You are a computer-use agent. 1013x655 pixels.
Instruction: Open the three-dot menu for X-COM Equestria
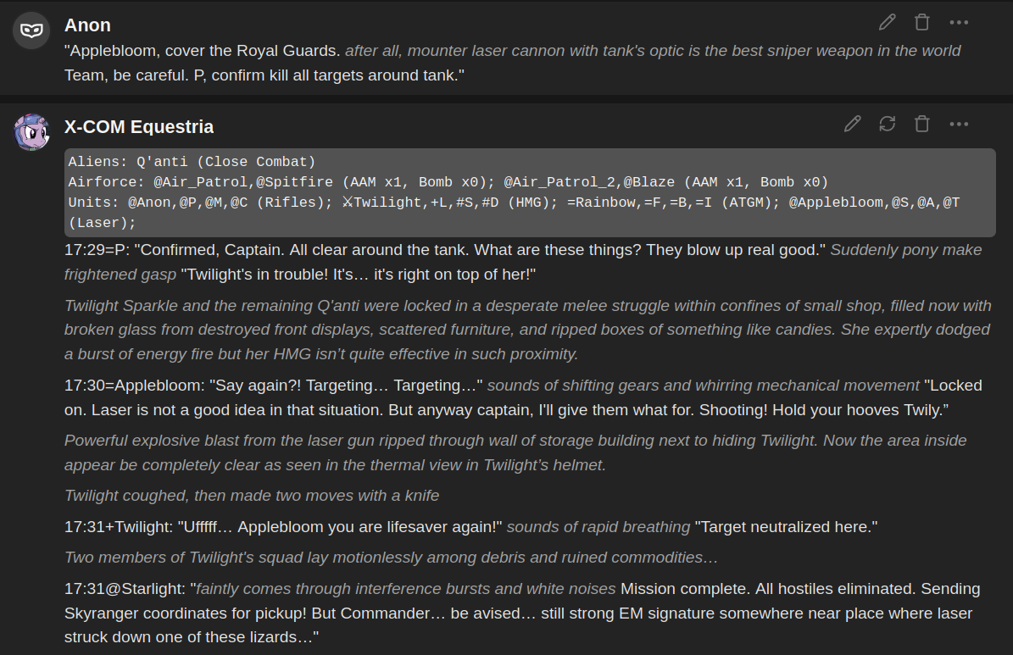959,124
